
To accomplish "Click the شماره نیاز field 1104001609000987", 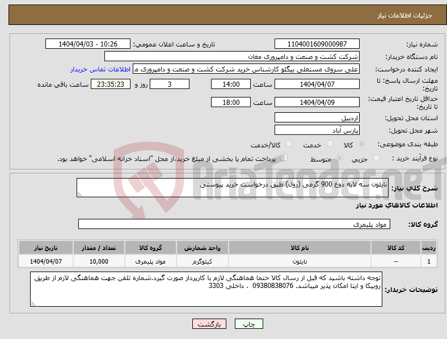I will [x=317, y=44].
